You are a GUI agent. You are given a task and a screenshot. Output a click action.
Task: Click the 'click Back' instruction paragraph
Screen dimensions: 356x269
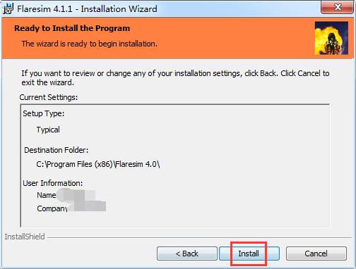(175, 78)
